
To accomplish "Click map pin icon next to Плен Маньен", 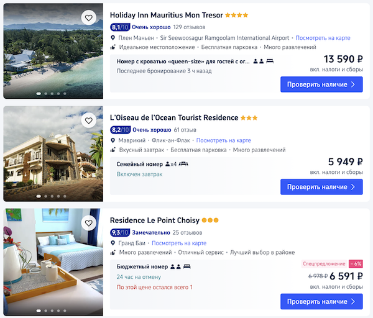I will coord(113,38).
